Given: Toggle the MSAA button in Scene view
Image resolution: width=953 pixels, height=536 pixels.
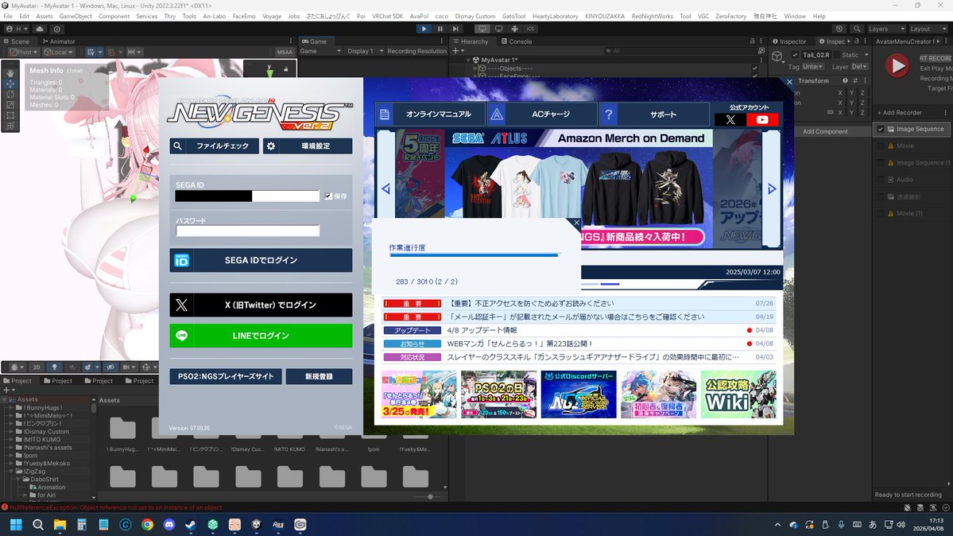Looking at the screenshot, I should point(284,52).
